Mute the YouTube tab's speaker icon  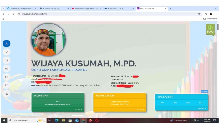click(97, 8)
